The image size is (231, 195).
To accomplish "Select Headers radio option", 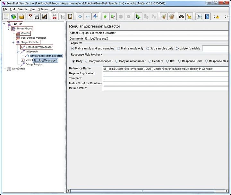I will tap(150, 61).
